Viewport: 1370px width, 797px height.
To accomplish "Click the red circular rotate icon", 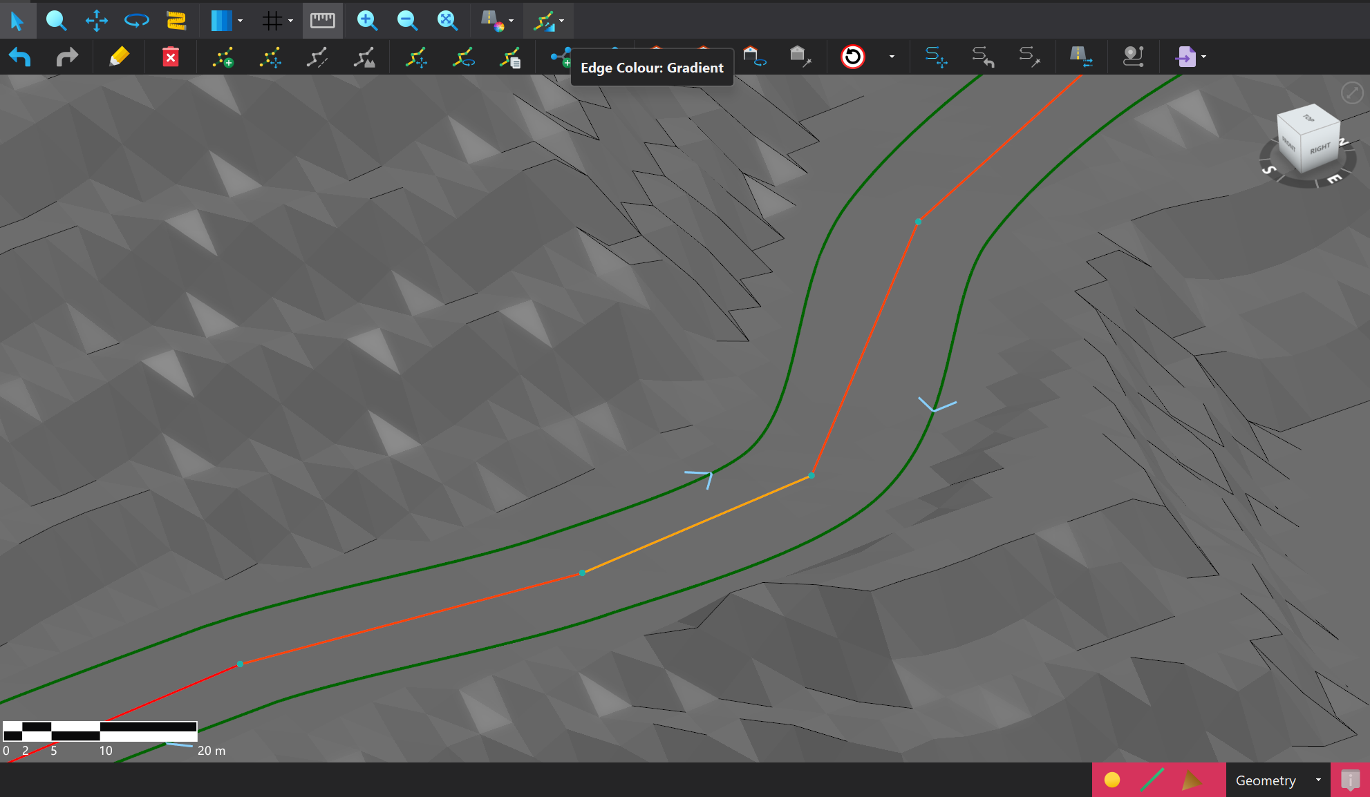I will 852,57.
